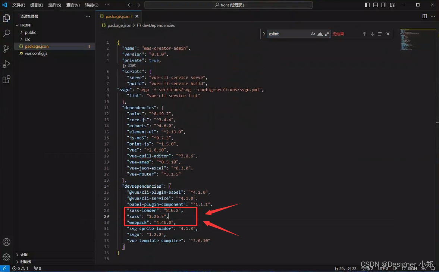Open package.json in the explorer tree
The height and width of the screenshot is (272, 439).
click(x=54, y=46)
